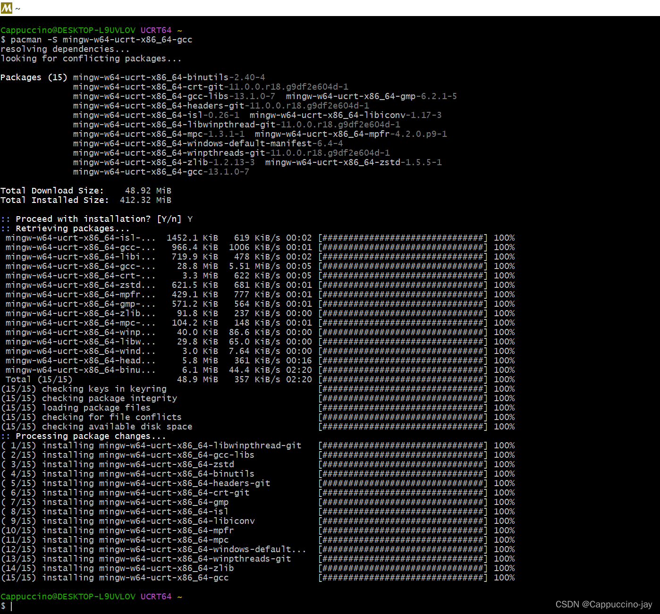Click the '( 7/15) installing gmp' line
The width and height of the screenshot is (660, 614).
115,502
